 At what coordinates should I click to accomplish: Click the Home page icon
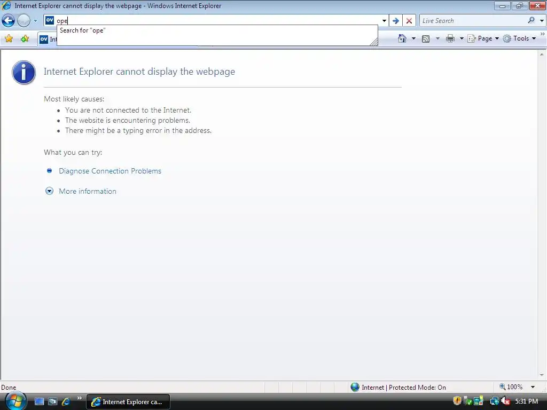[402, 38]
